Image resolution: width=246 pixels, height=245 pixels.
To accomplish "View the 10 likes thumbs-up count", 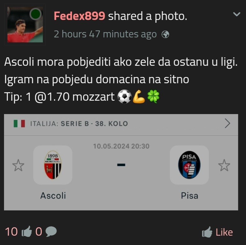I will coord(18,232).
